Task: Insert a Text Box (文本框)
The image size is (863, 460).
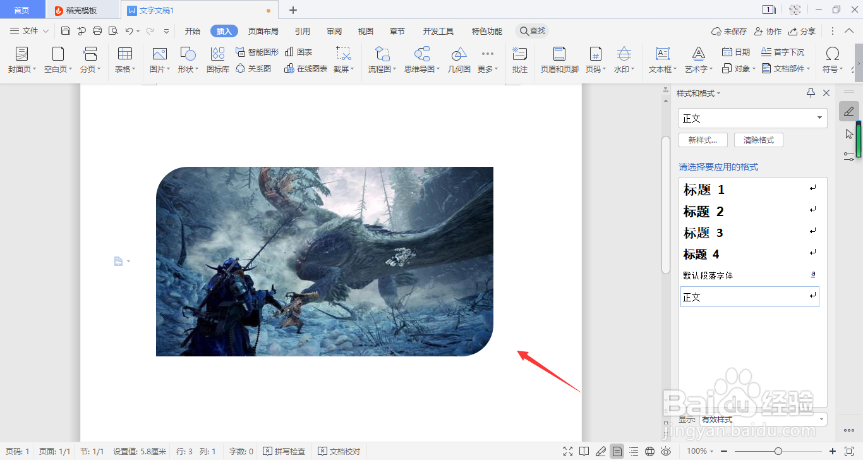Action: [663, 60]
